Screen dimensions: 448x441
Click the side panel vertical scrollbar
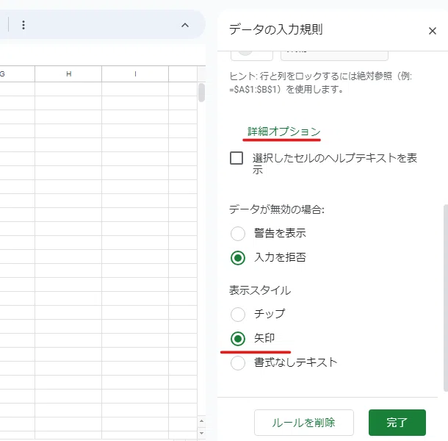[x=445, y=298]
